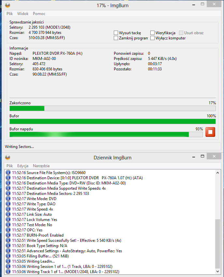The height and width of the screenshot is (277, 224).
Task: Click info icon beside Filling Buffer entry
Action: [8, 256]
